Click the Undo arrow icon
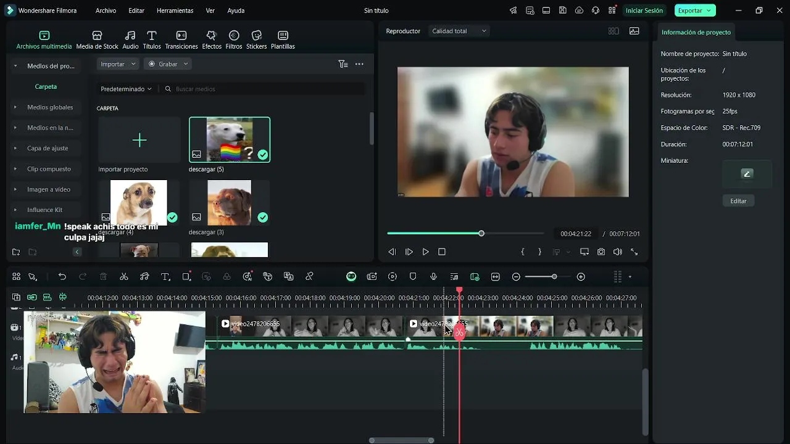The height and width of the screenshot is (444, 790). (62, 277)
